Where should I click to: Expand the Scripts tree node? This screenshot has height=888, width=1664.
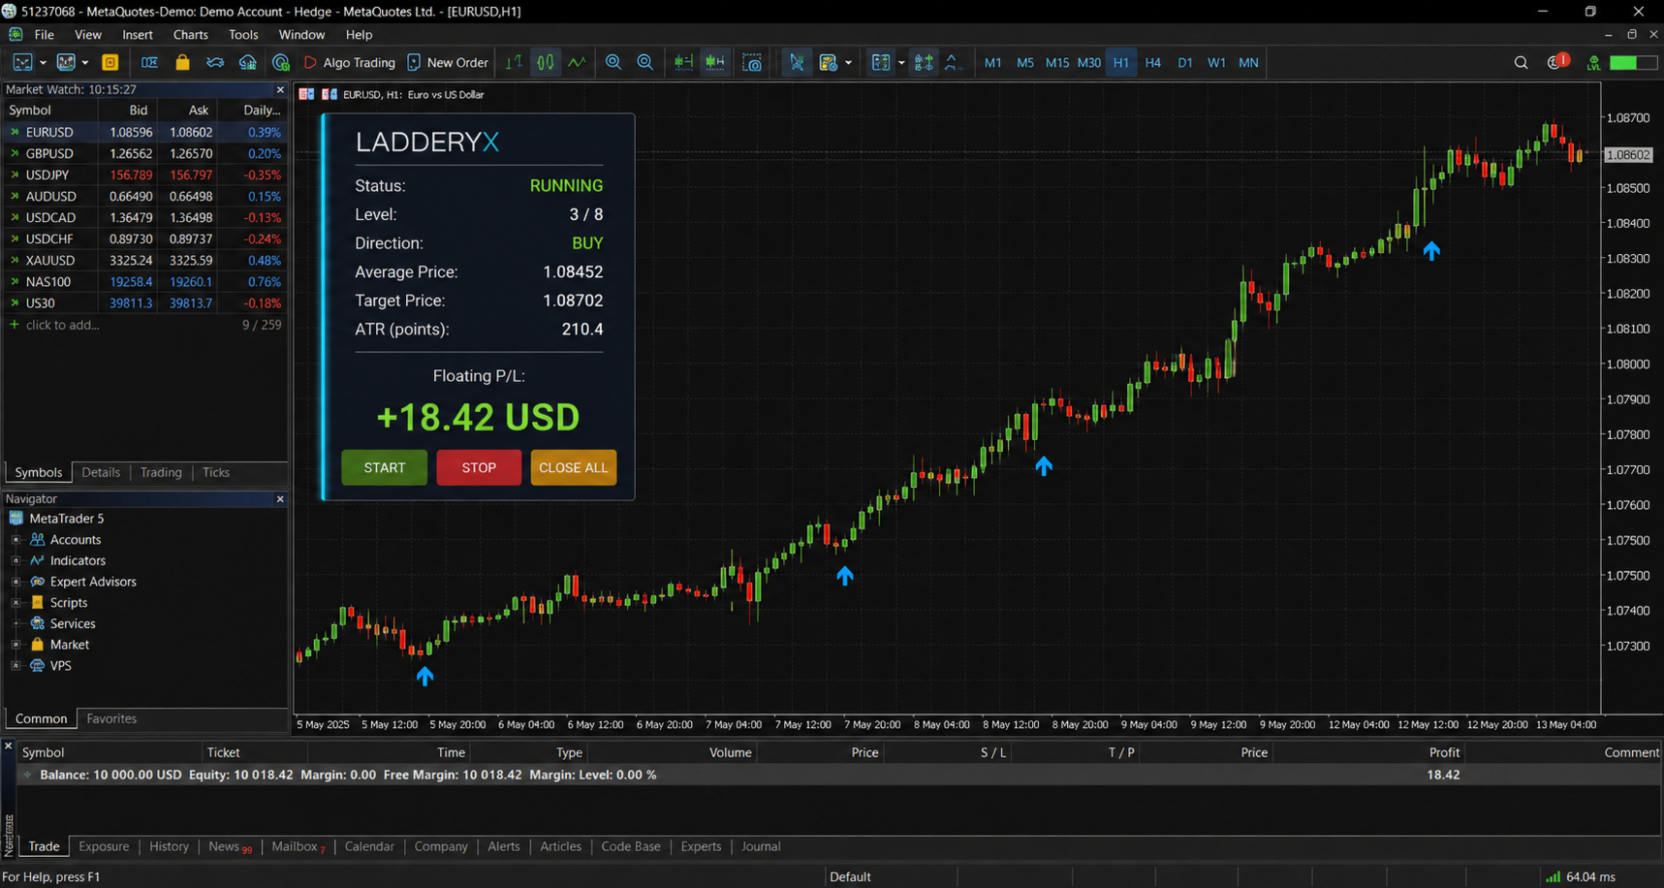click(16, 603)
